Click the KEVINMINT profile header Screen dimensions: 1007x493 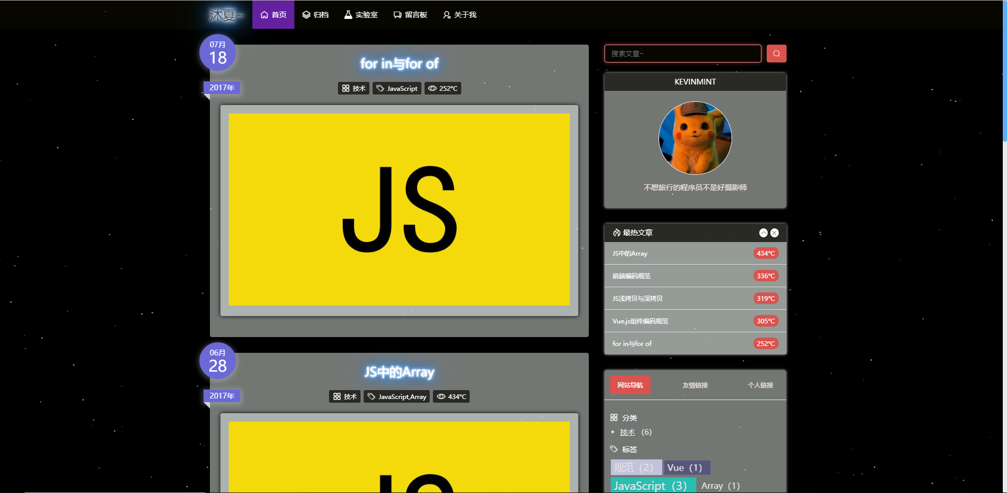pos(695,82)
